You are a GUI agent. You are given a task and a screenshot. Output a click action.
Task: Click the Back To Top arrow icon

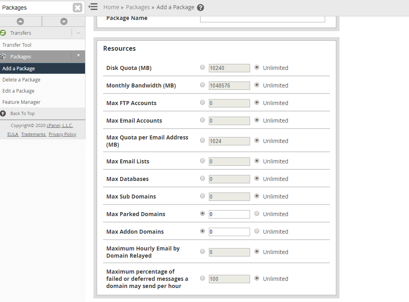[3, 113]
